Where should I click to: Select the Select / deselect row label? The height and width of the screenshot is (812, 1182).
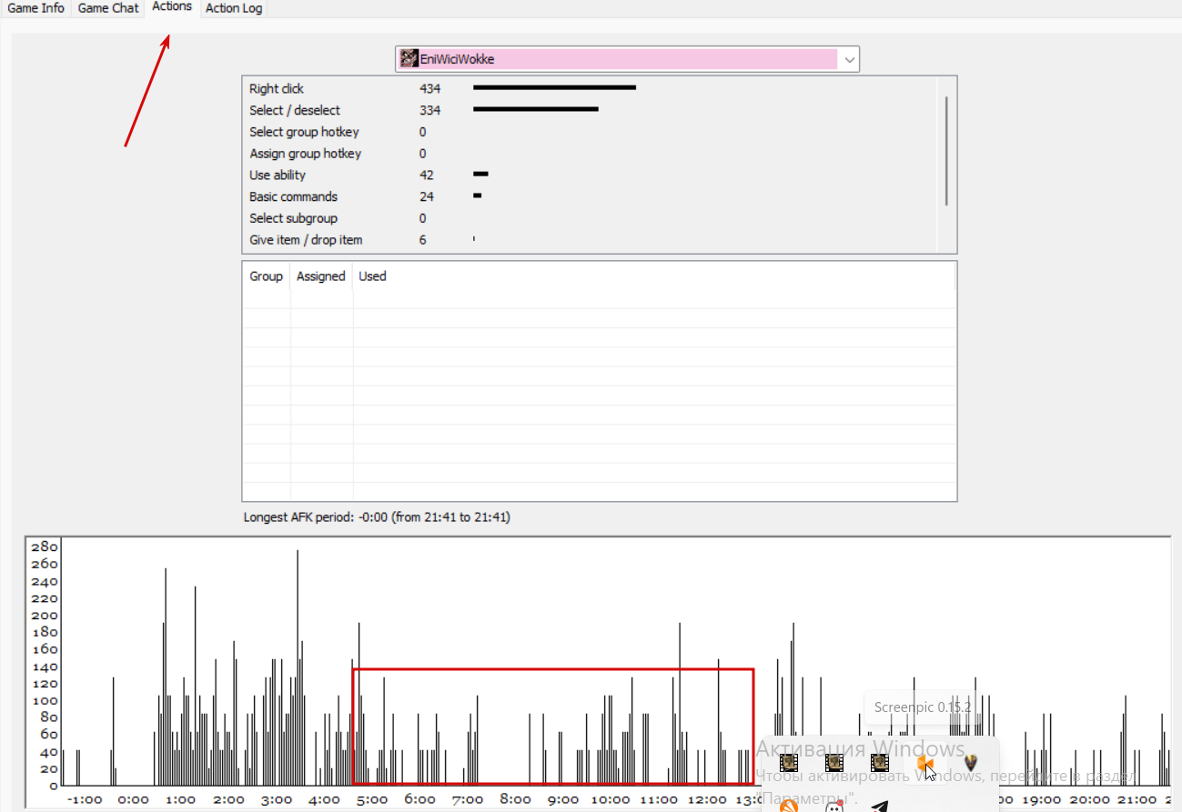point(295,111)
